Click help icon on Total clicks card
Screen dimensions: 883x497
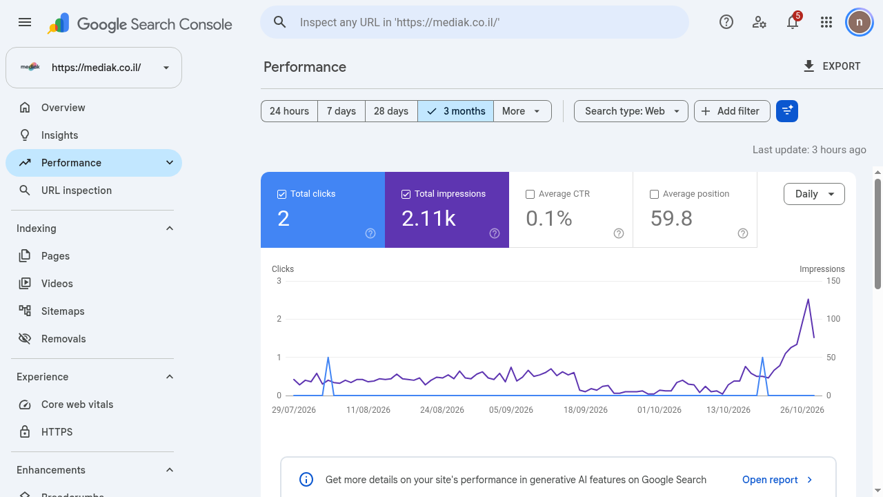pyautogui.click(x=370, y=233)
